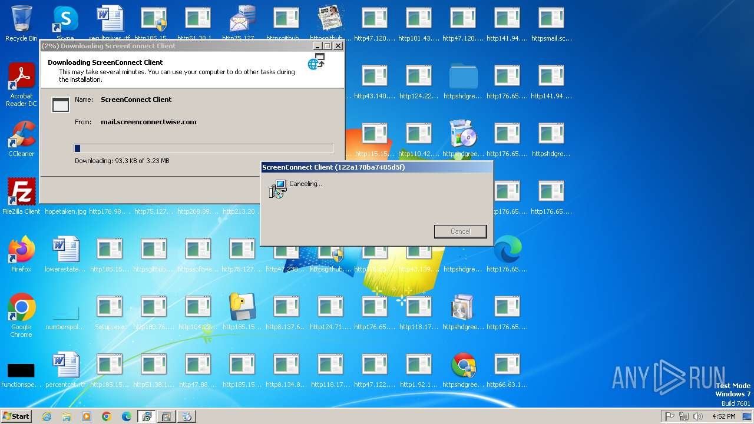Screen dimensions: 754x424
Task: Click the ScreenConnect Client setup icon
Action: pos(277,188)
